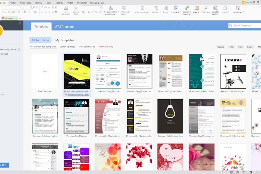This screenshot has height=174, width=261.
Task: Expand the Arkusz dropdown arrow
Action: pyautogui.click(x=200, y=12)
